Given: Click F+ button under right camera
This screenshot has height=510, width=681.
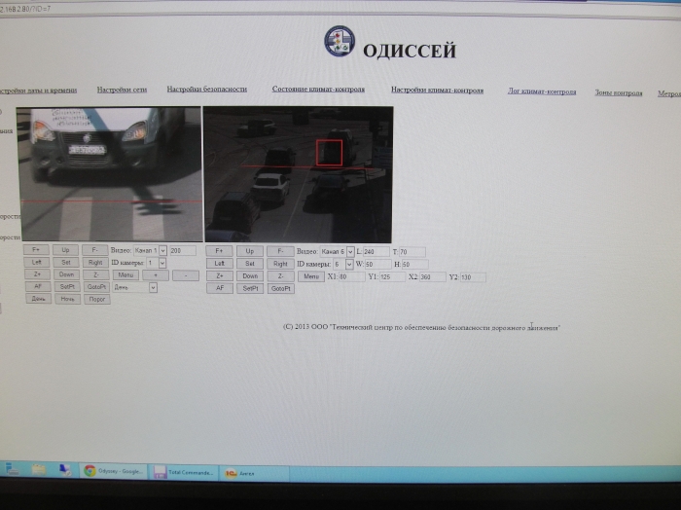Looking at the screenshot, I should [x=219, y=251].
